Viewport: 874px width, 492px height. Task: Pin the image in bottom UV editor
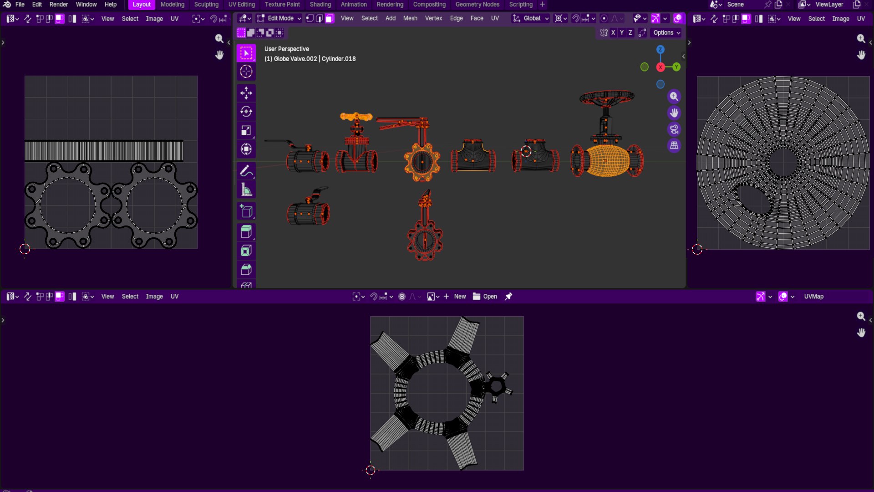(x=508, y=297)
